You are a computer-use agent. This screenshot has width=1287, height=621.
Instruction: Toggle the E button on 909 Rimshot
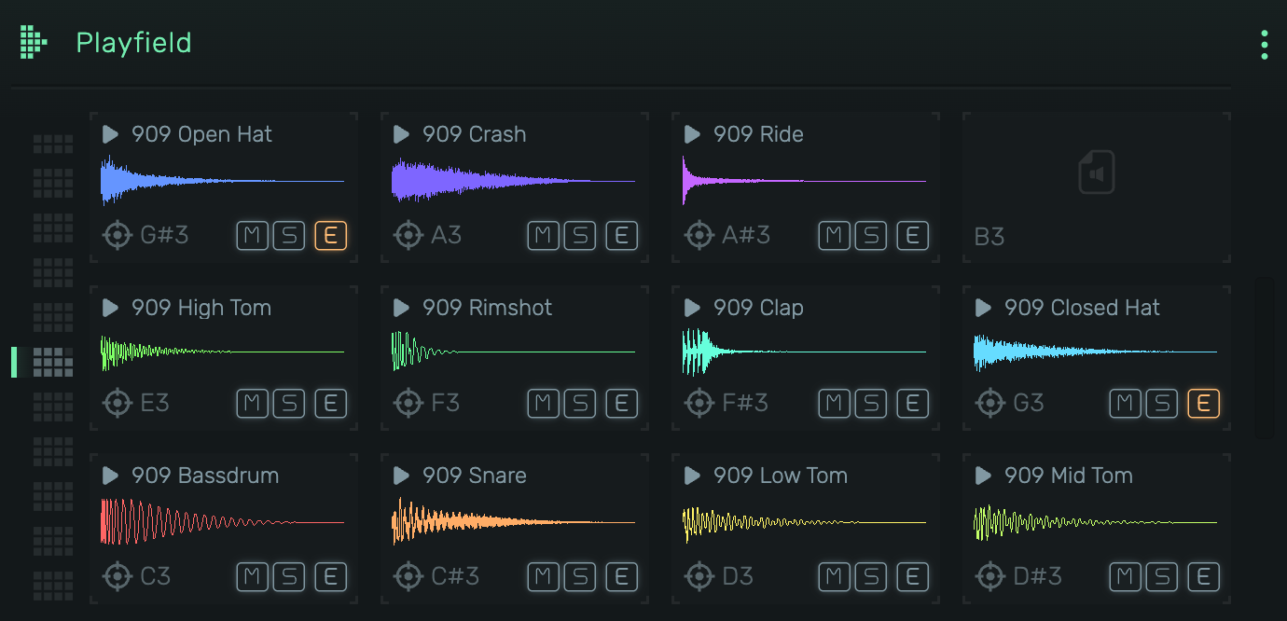tap(621, 404)
